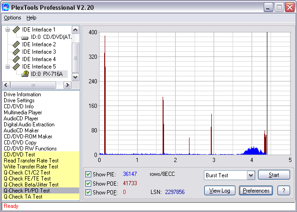The image size is (297, 212).
Task: Select Q-Check FE/TE Test
Action: click(41, 179)
